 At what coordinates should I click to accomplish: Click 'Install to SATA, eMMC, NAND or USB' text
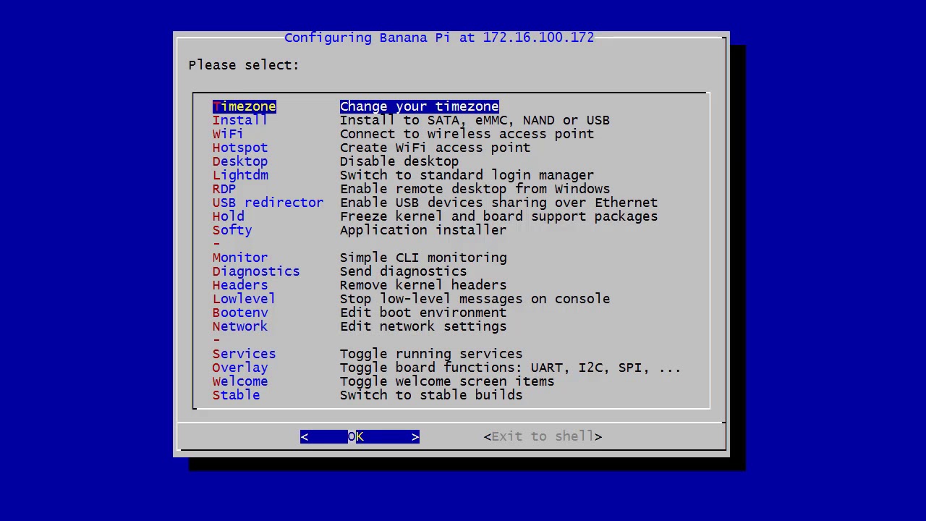(475, 120)
